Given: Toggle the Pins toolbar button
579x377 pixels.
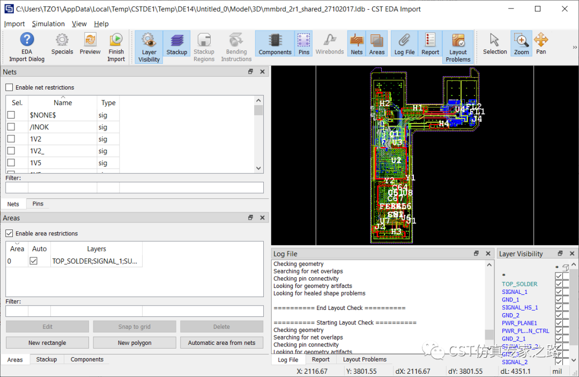Looking at the screenshot, I should point(304,45).
